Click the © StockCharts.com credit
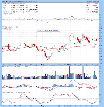The width and height of the screenshot is (104, 107). pyautogui.click(x=93, y=2)
